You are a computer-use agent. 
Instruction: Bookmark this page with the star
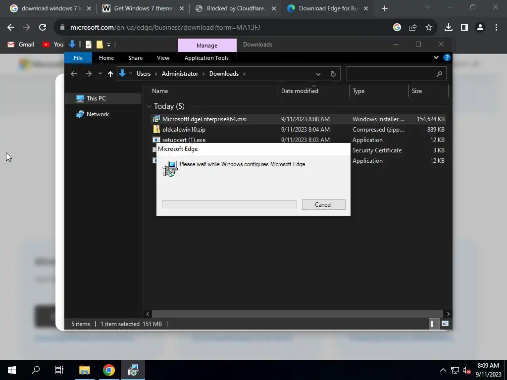click(x=429, y=28)
